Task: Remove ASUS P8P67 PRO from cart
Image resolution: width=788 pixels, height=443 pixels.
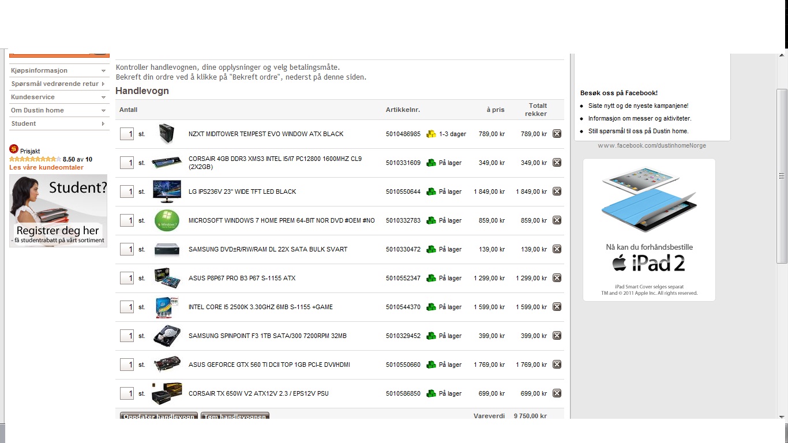Action: point(557,278)
